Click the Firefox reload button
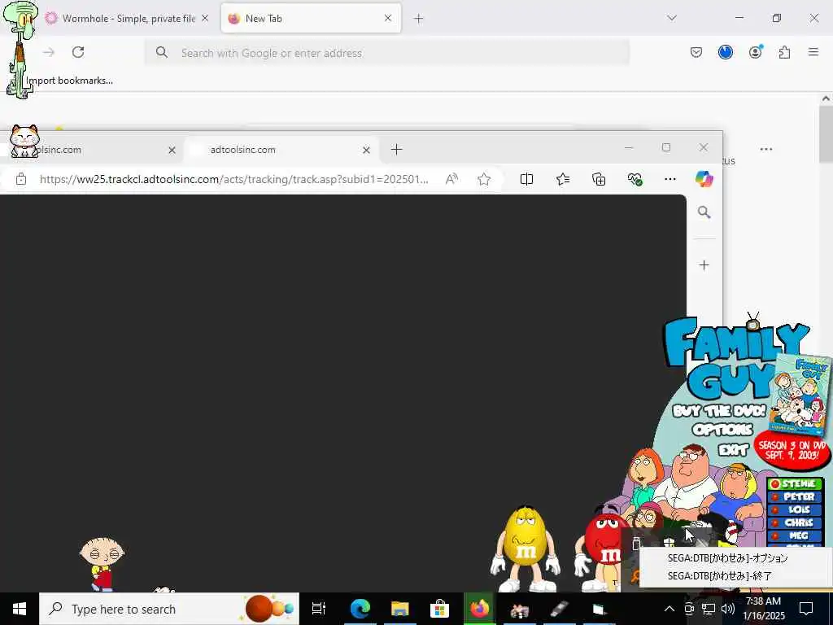The width and height of the screenshot is (833, 625). click(x=78, y=52)
